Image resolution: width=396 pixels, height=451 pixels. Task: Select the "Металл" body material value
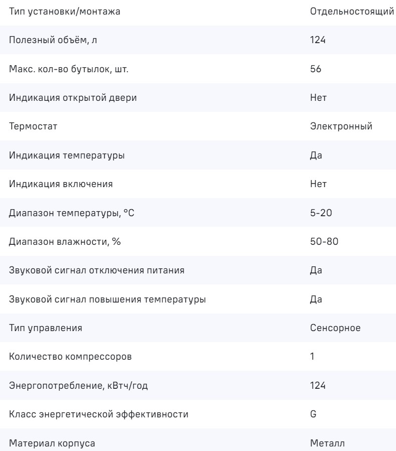[327, 443]
